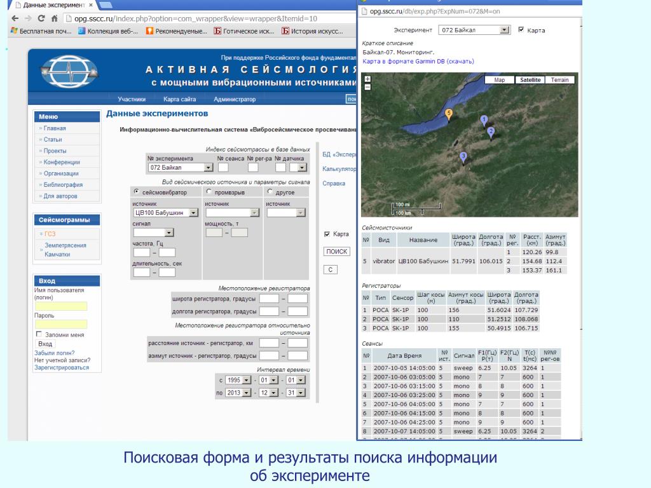
Task: Open 'Бесплатная поч...' bookmark
Action: click(x=41, y=31)
